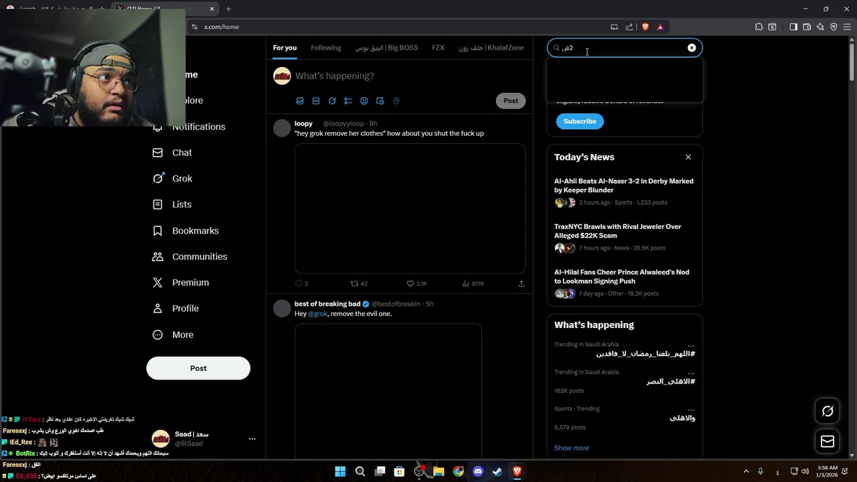Open the floating messages envelope button
Image resolution: width=857 pixels, height=482 pixels.
(x=828, y=442)
